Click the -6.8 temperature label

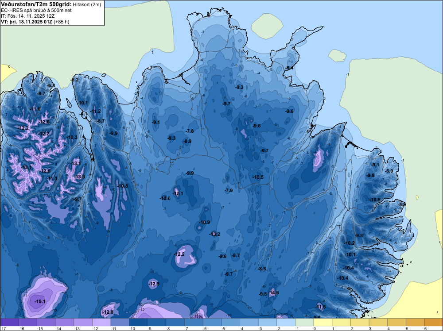[51, 85]
